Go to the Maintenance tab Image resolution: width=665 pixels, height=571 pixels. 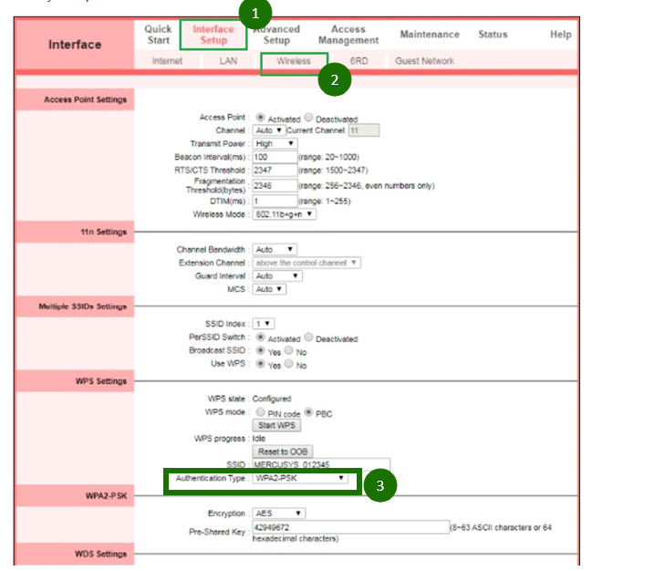coord(429,35)
